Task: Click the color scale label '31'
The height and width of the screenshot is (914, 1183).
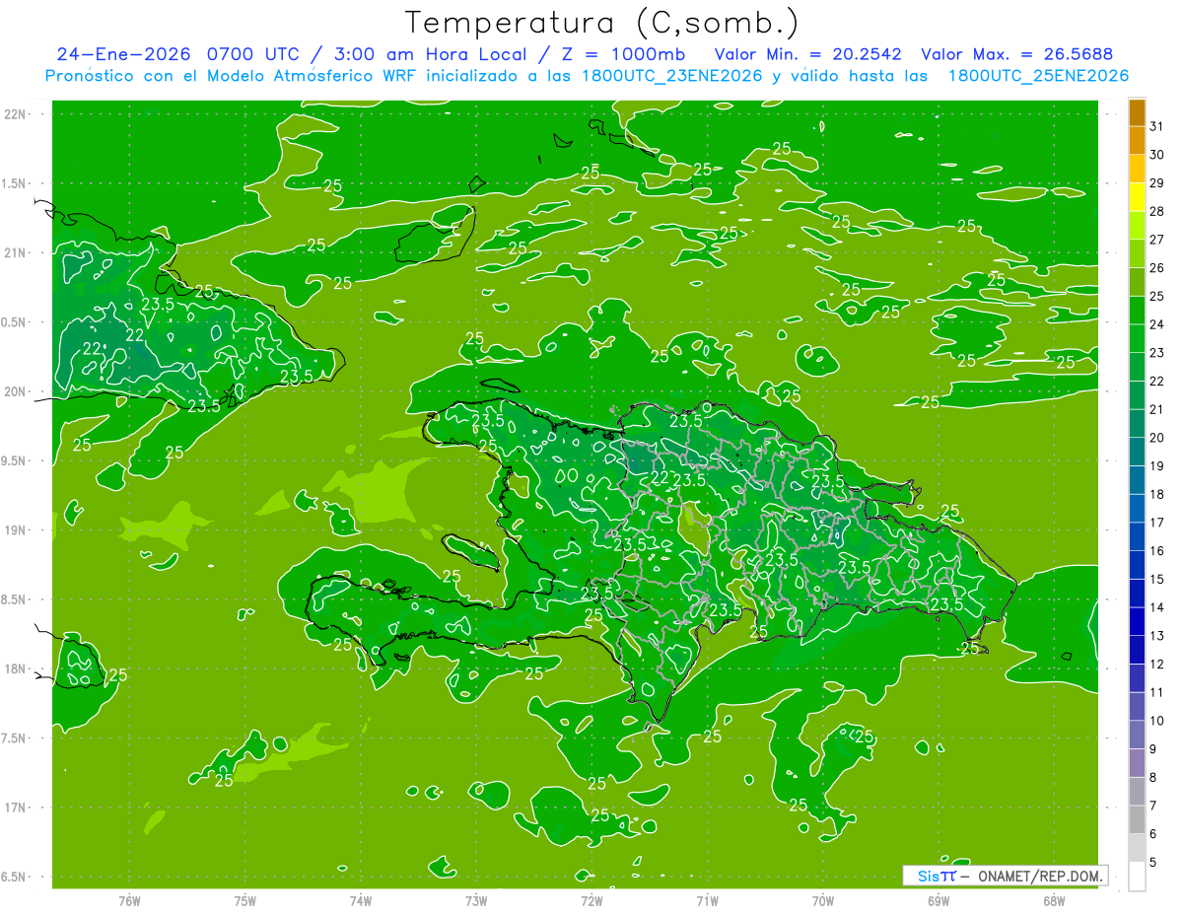Action: 1157,125
